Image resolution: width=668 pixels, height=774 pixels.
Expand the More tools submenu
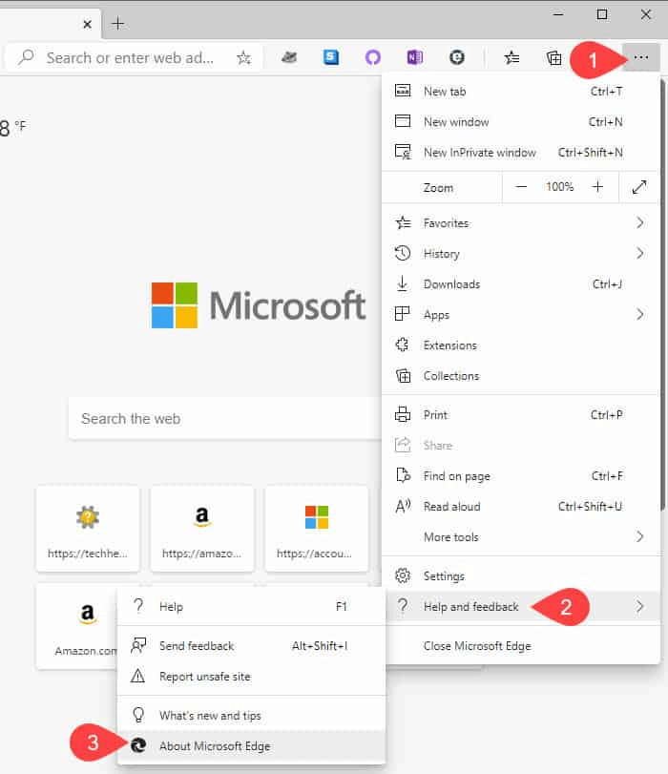tap(520, 537)
